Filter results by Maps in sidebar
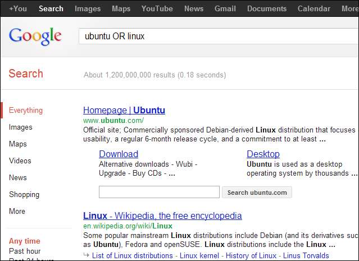Viewport: 359px width, 261px height. pyautogui.click(x=18, y=144)
